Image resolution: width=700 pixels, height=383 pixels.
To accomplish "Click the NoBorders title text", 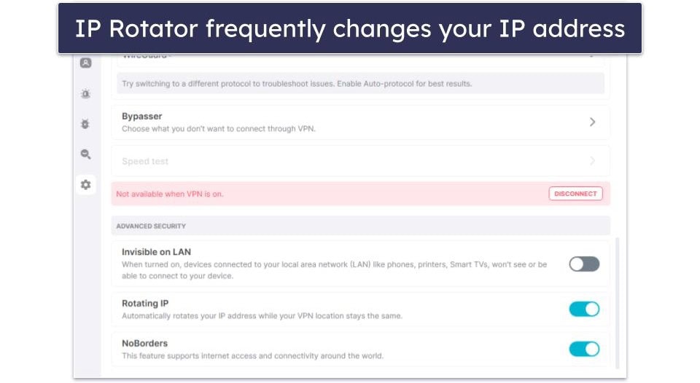I will click(x=144, y=344).
